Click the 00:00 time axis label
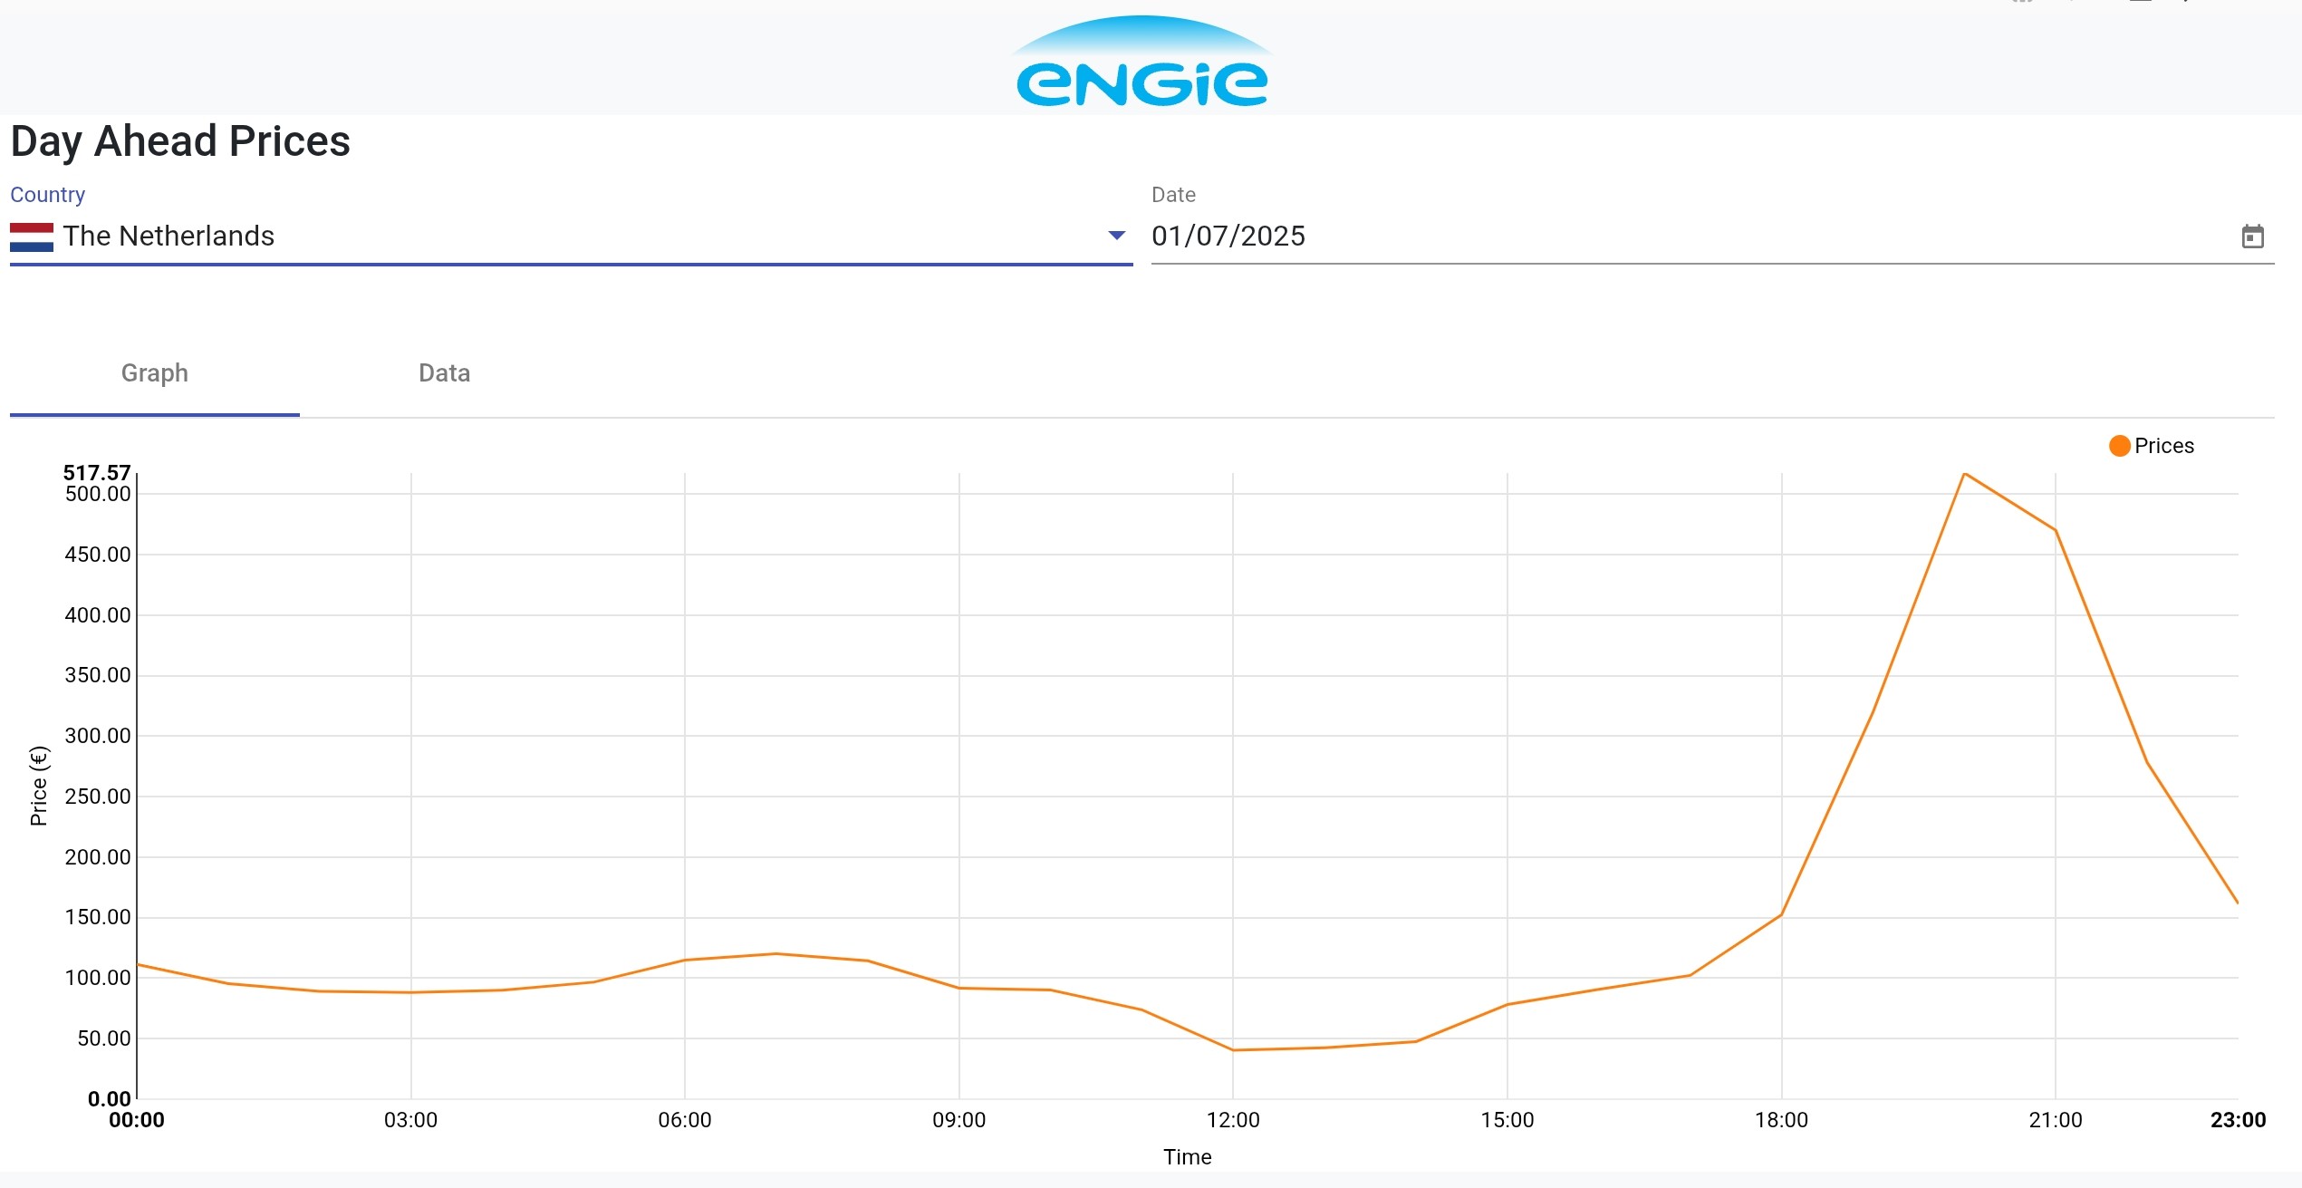The height and width of the screenshot is (1188, 2302). tap(137, 1120)
